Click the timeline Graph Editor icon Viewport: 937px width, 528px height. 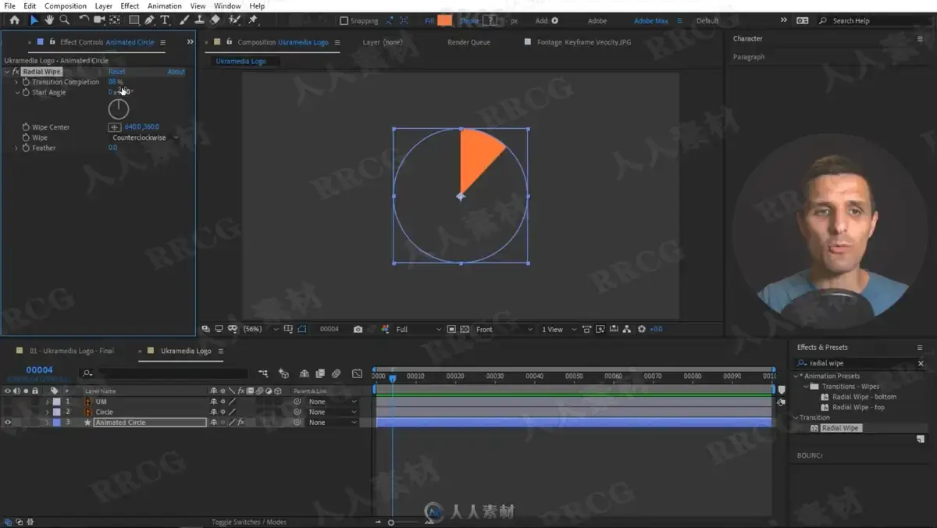tap(357, 374)
